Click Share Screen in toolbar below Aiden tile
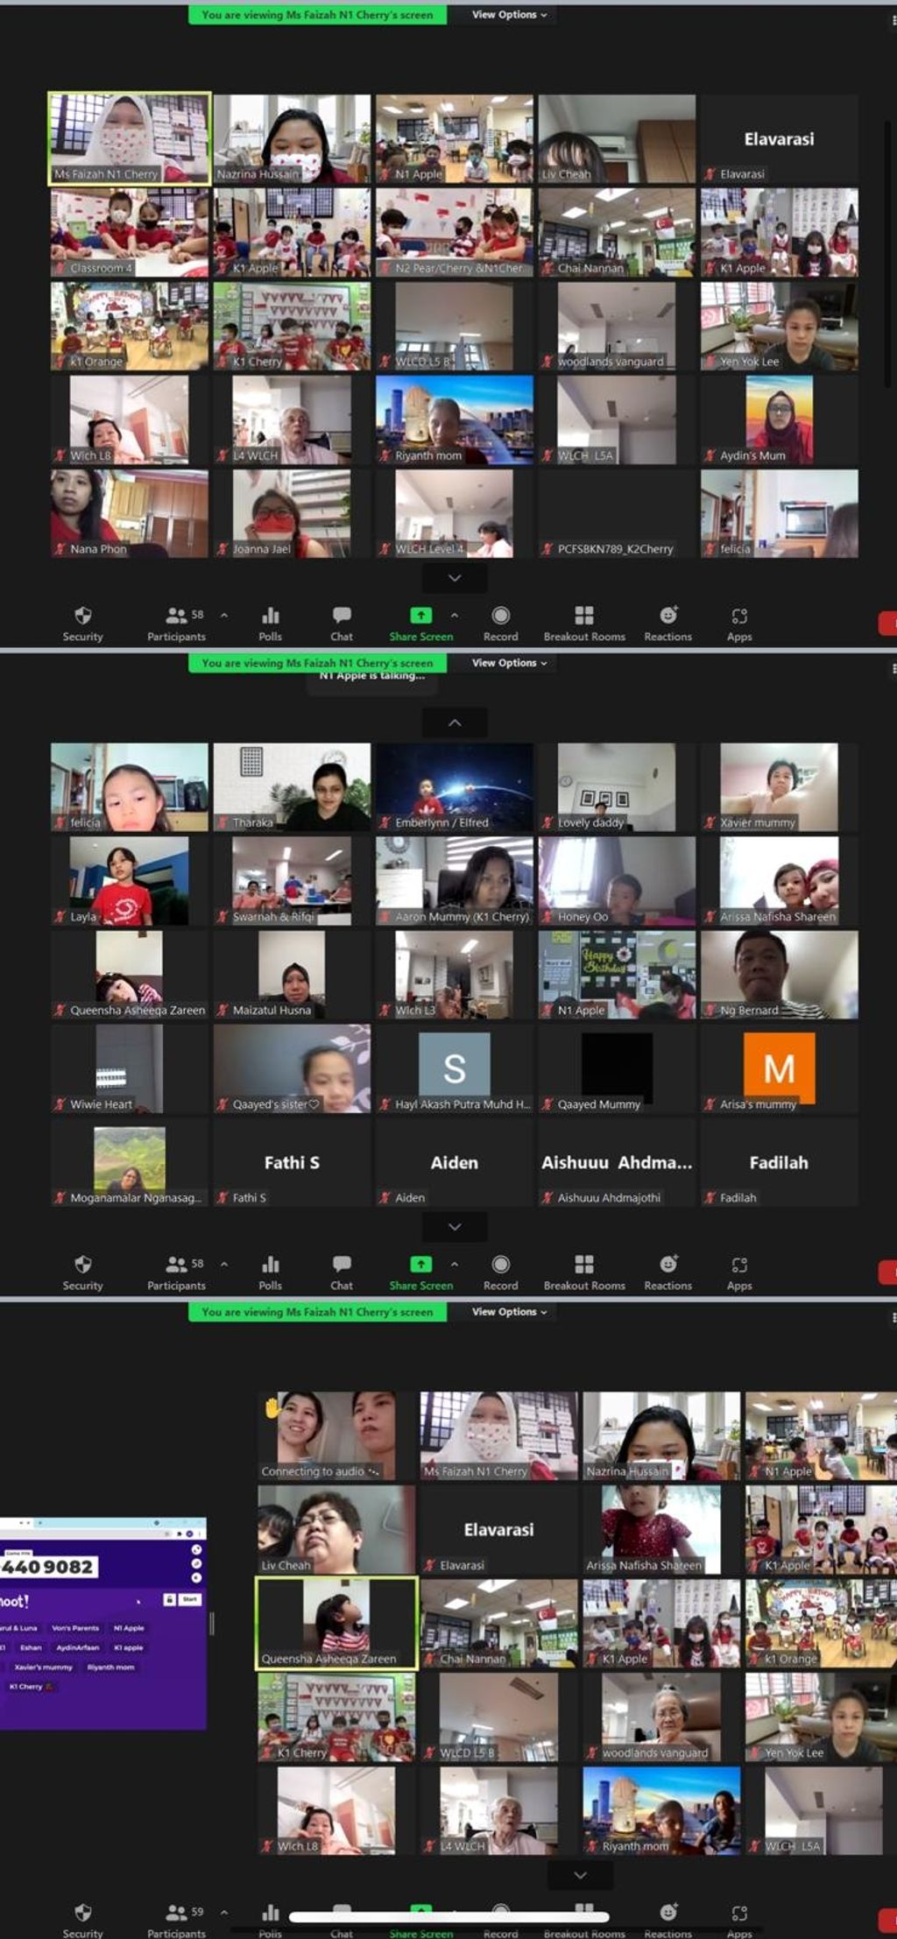 click(x=421, y=1273)
